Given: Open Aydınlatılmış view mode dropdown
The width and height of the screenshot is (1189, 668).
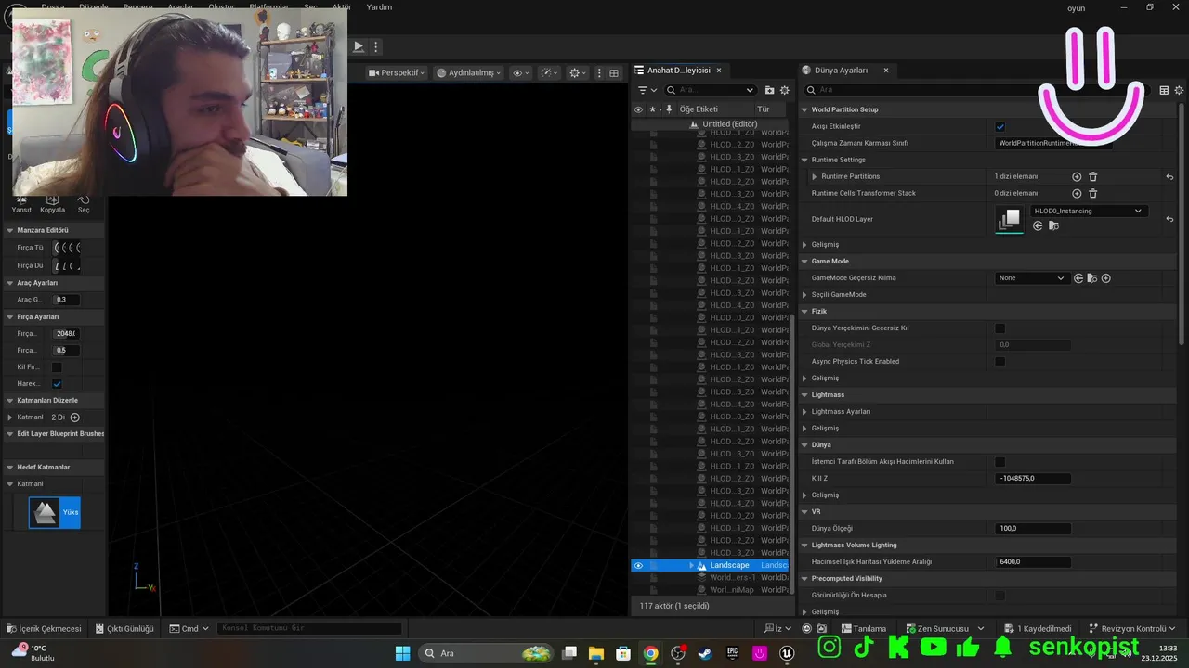Looking at the screenshot, I should point(469,72).
